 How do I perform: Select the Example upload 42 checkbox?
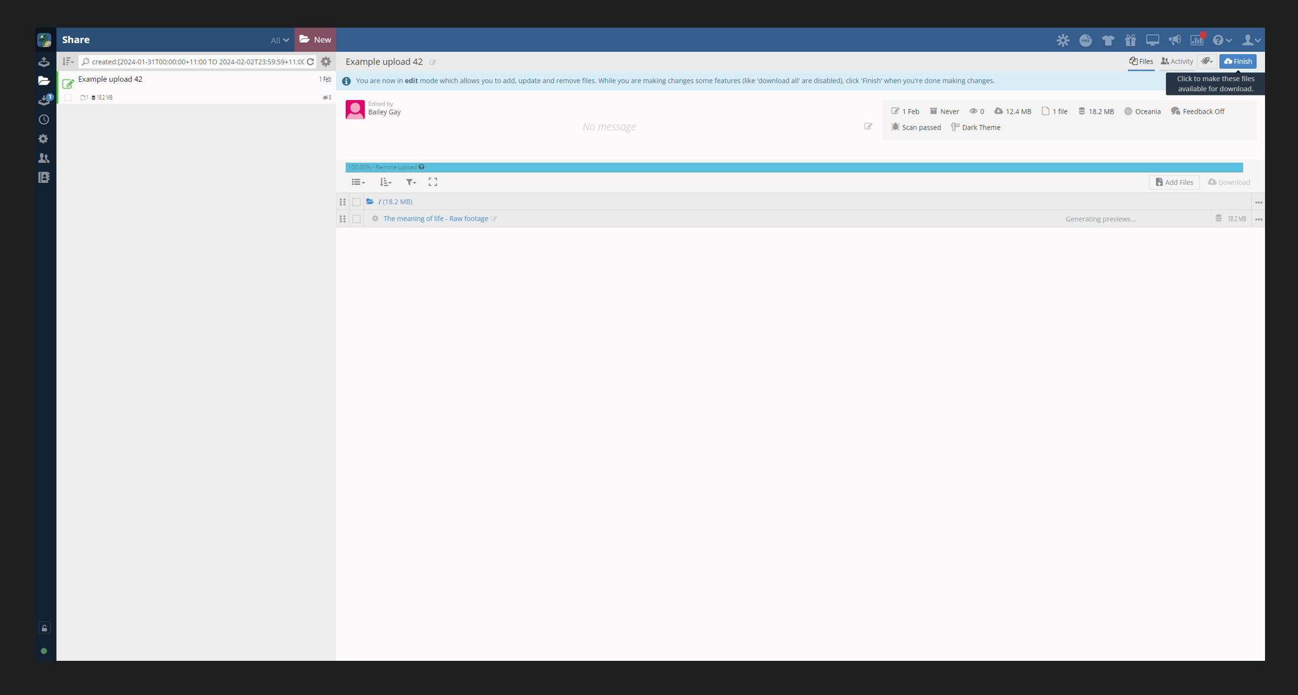(68, 98)
